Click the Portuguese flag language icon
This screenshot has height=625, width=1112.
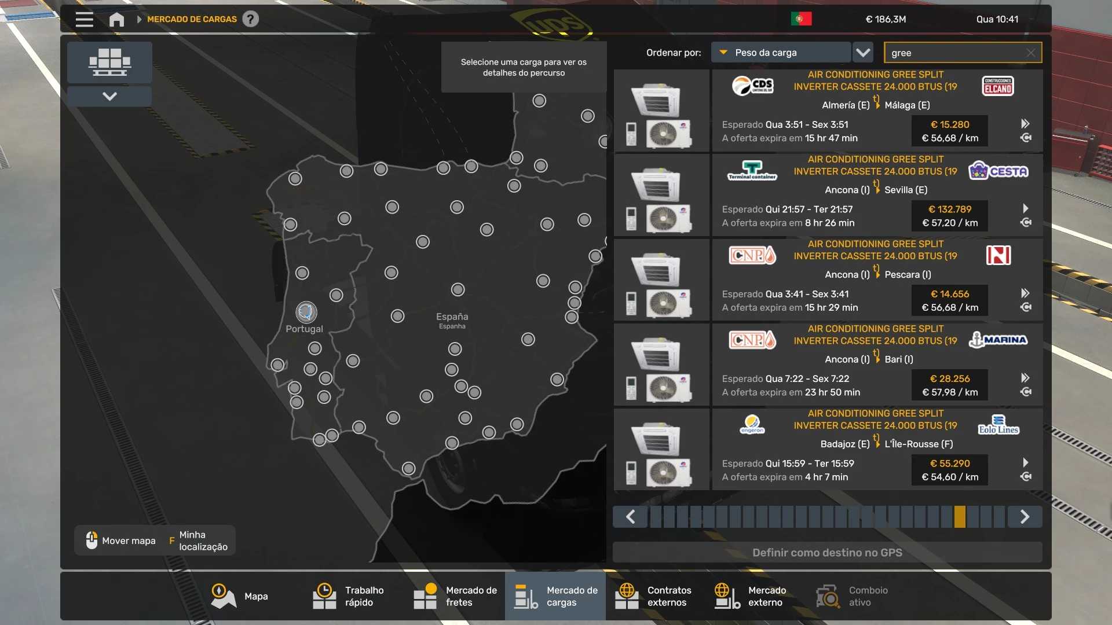point(801,19)
